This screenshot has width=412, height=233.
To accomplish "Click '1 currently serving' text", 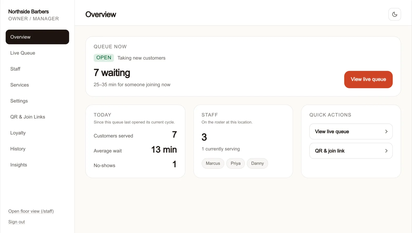I will pyautogui.click(x=221, y=149).
